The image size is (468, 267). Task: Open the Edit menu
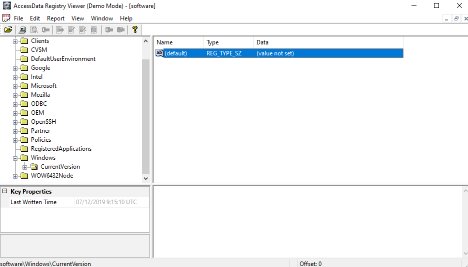[35, 18]
